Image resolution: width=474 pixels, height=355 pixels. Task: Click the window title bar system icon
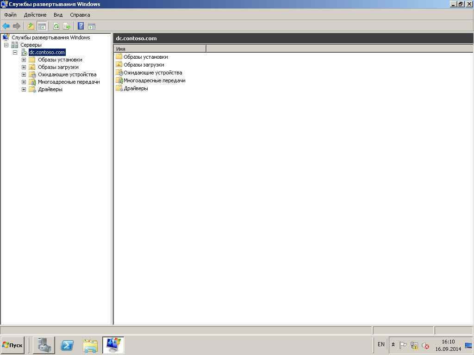(4, 4)
